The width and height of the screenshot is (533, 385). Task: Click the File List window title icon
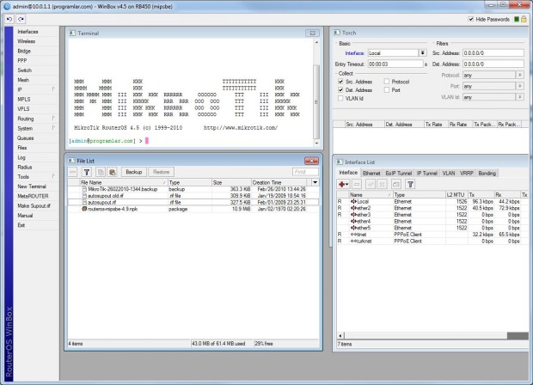point(71,161)
